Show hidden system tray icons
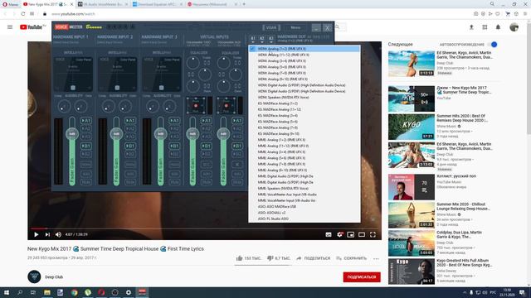The image size is (531, 298). pyautogui.click(x=465, y=292)
